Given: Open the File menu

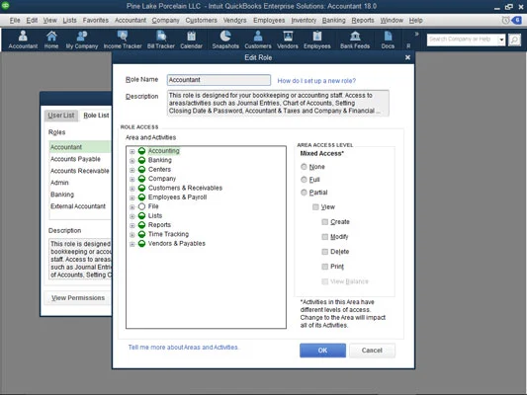Looking at the screenshot, I should 15,20.
